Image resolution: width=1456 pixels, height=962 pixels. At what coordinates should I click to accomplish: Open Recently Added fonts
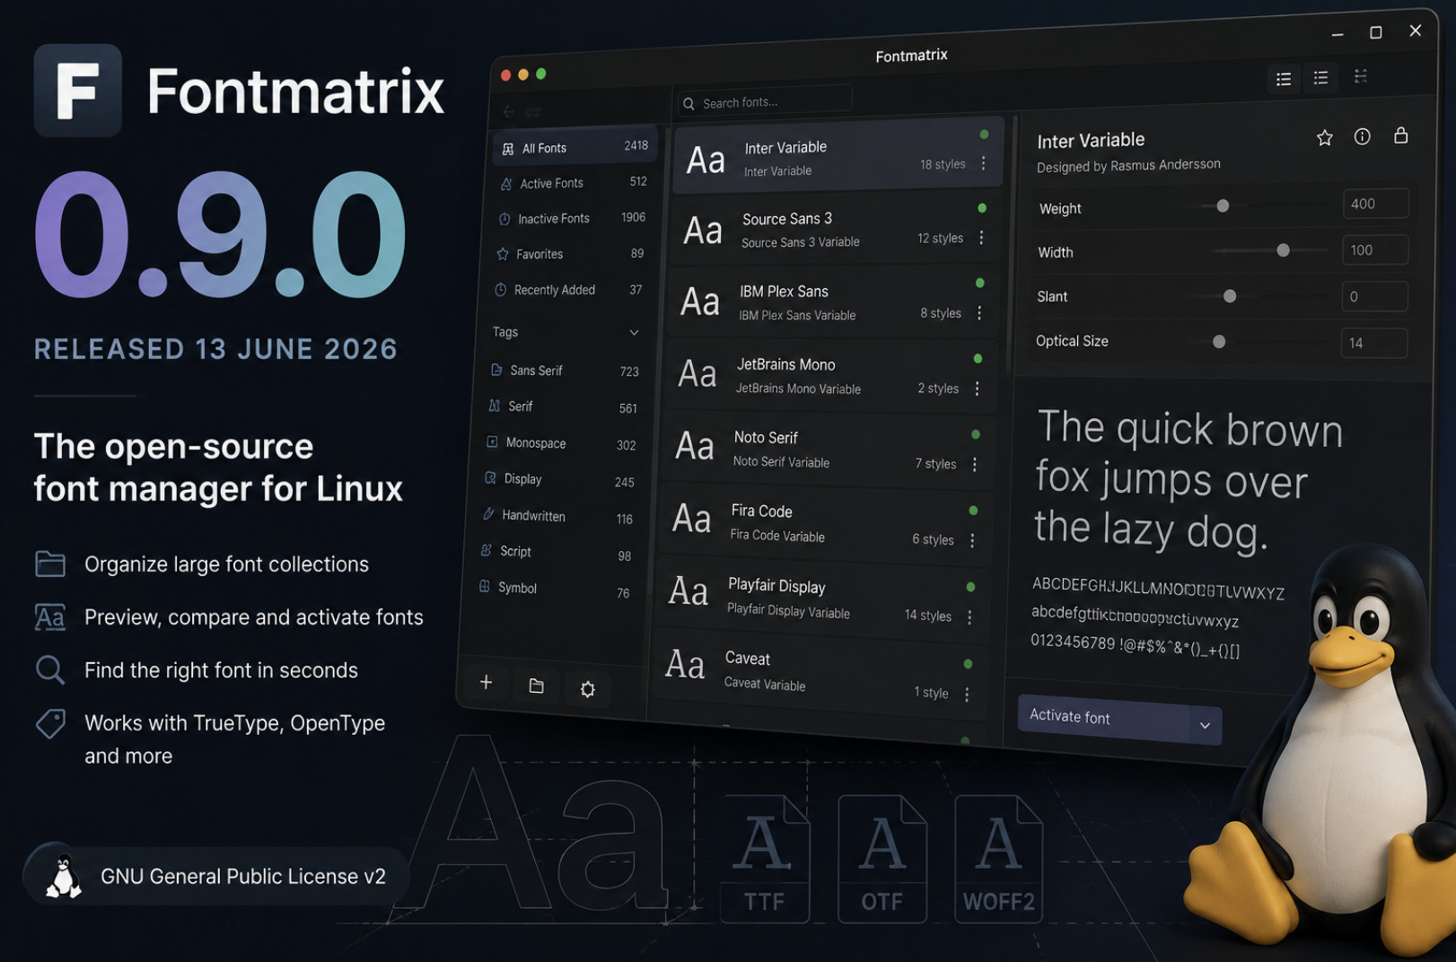point(568,290)
